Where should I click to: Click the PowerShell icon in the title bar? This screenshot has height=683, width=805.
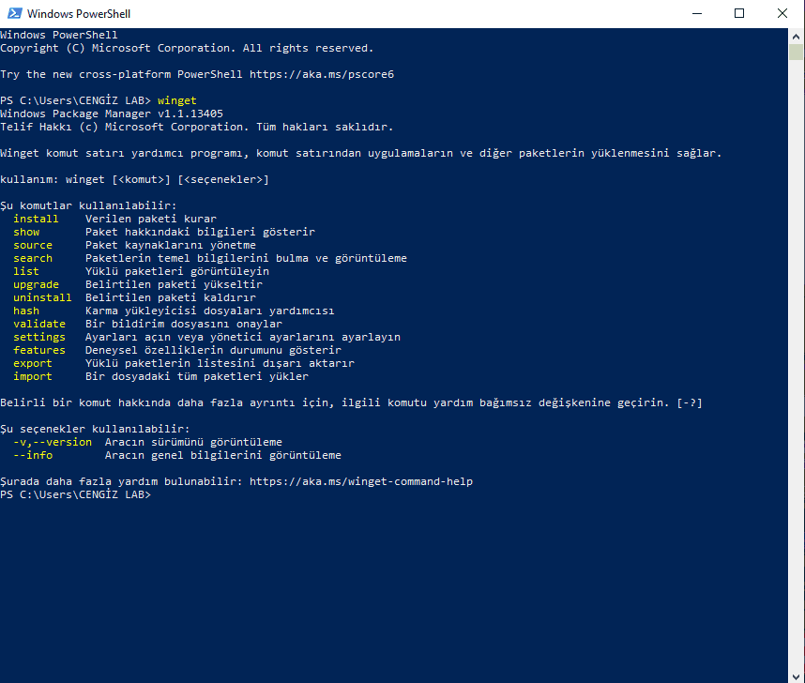coord(14,13)
